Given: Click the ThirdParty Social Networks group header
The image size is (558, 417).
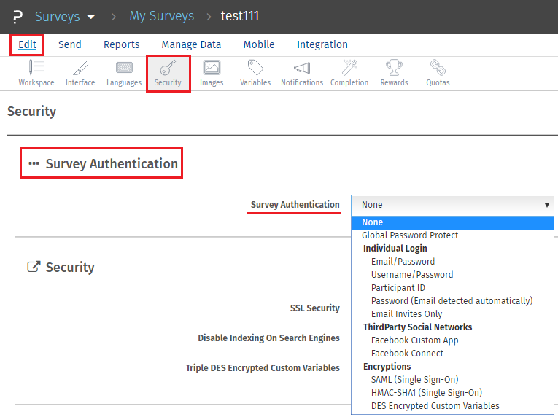Looking at the screenshot, I should (417, 327).
